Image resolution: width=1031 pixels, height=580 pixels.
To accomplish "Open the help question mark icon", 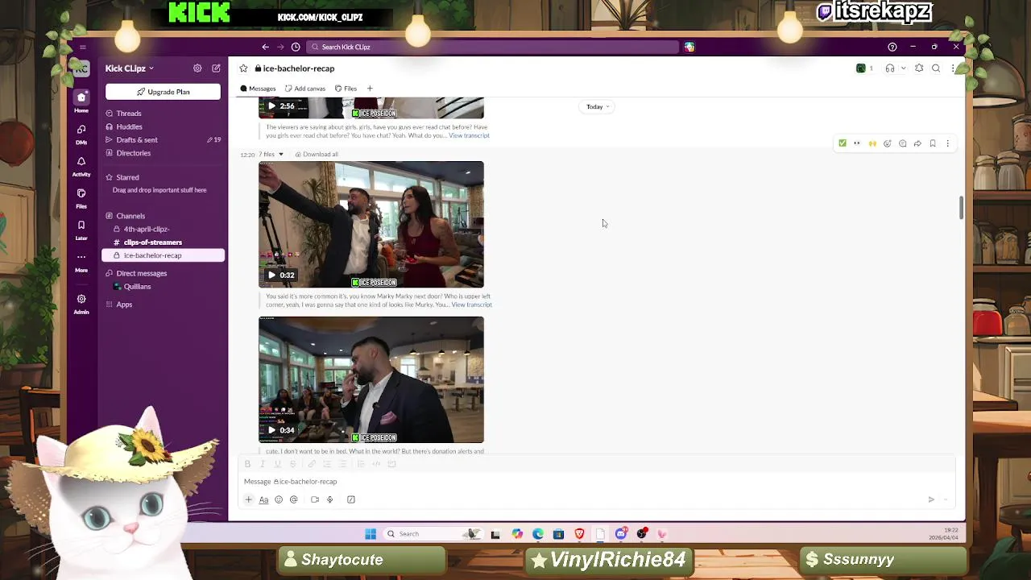I will pyautogui.click(x=892, y=47).
